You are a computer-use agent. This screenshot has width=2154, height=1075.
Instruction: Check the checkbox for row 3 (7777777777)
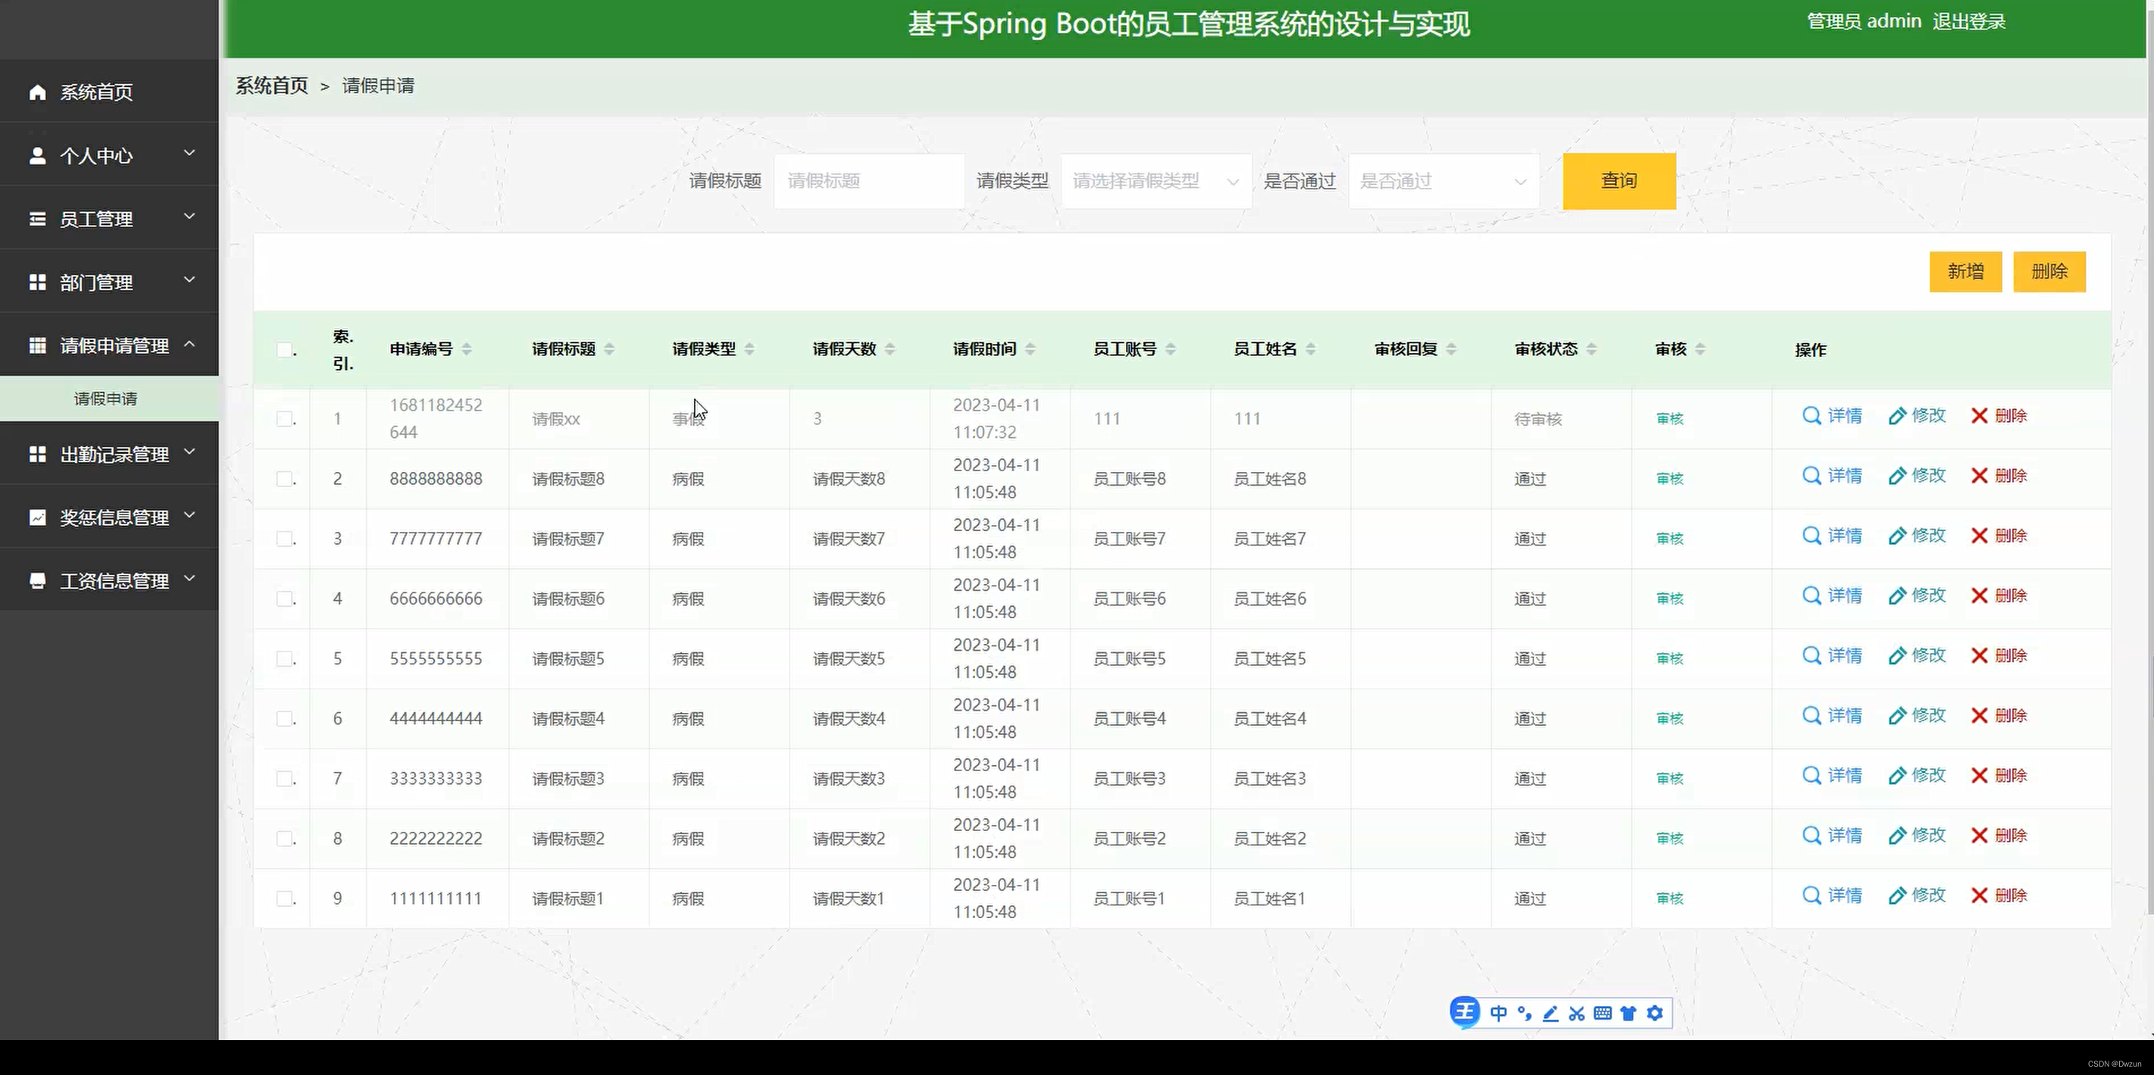pyautogui.click(x=285, y=539)
